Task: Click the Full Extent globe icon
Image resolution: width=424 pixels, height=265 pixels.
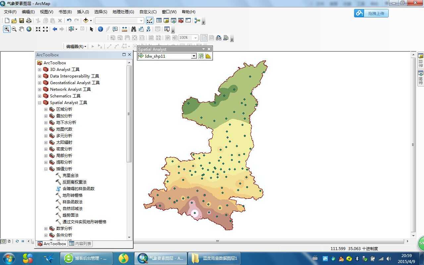Action: tap(29, 29)
